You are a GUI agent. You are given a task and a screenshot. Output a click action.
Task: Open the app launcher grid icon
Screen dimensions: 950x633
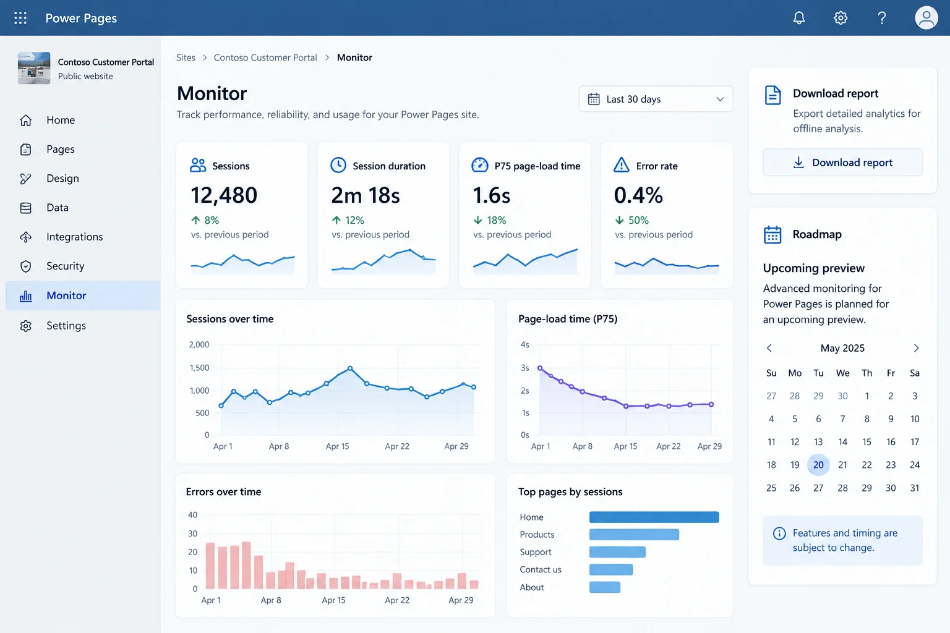point(20,18)
